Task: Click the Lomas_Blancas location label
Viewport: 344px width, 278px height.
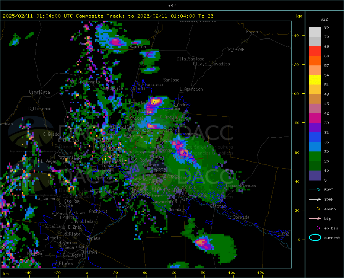Action: (241, 185)
